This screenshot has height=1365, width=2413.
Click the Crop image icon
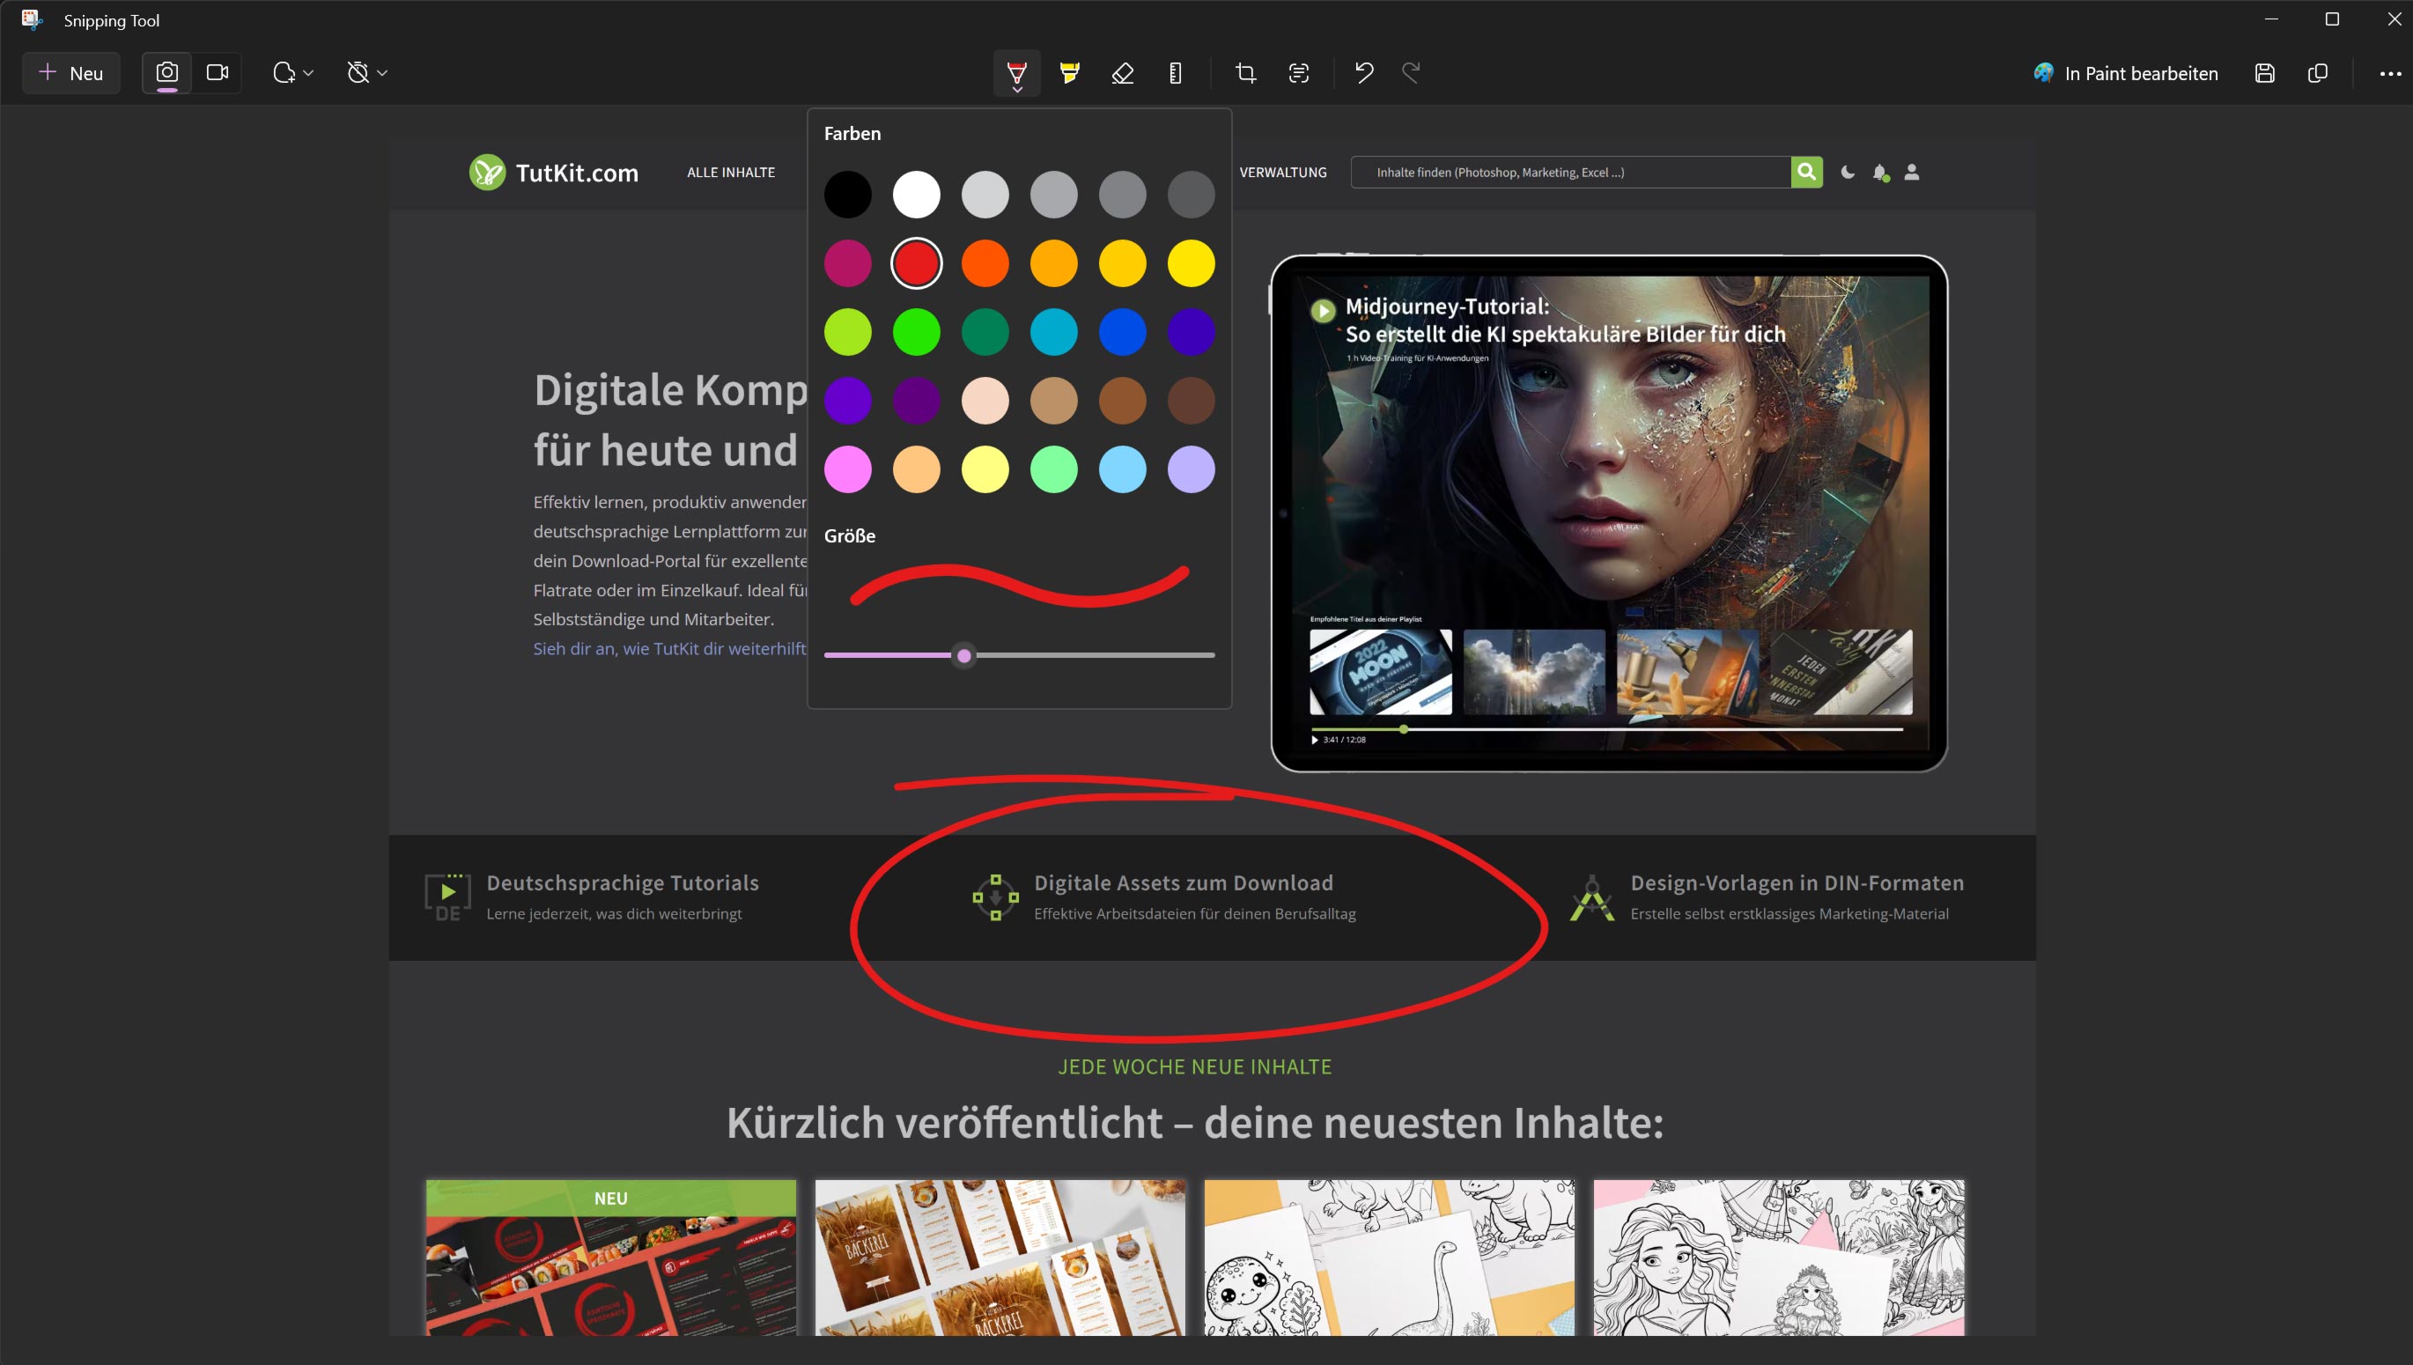[1246, 73]
